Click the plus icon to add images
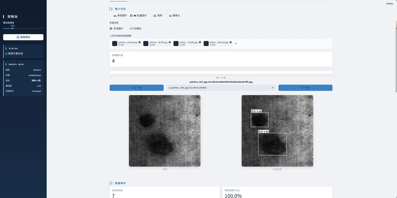 click(236, 44)
